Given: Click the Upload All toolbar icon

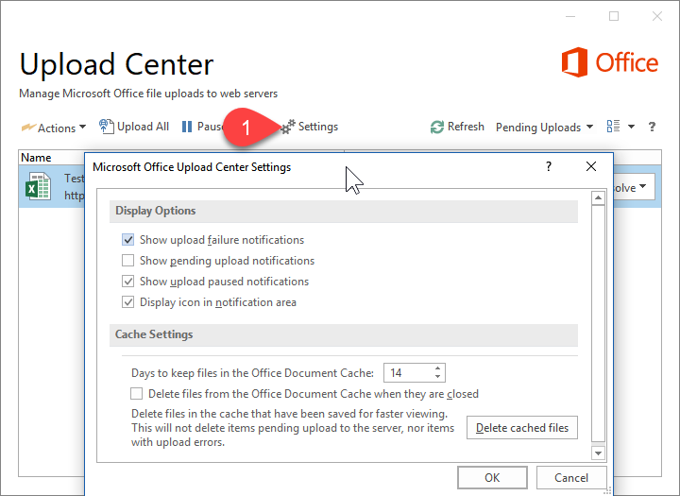Looking at the screenshot, I should tap(106, 127).
